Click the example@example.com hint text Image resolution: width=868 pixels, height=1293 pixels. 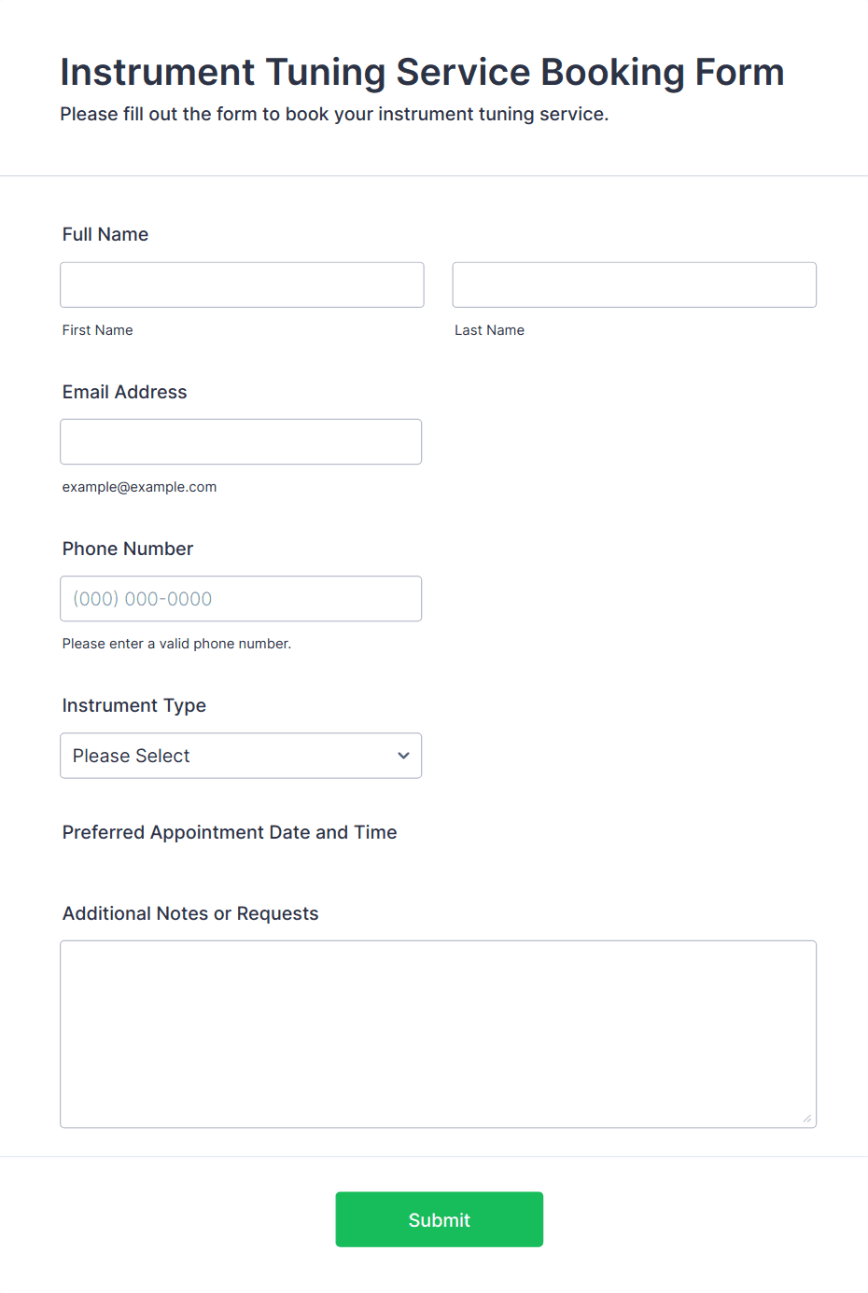click(140, 487)
